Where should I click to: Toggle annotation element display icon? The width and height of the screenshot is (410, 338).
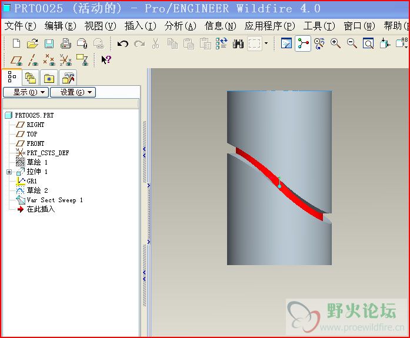[82, 60]
